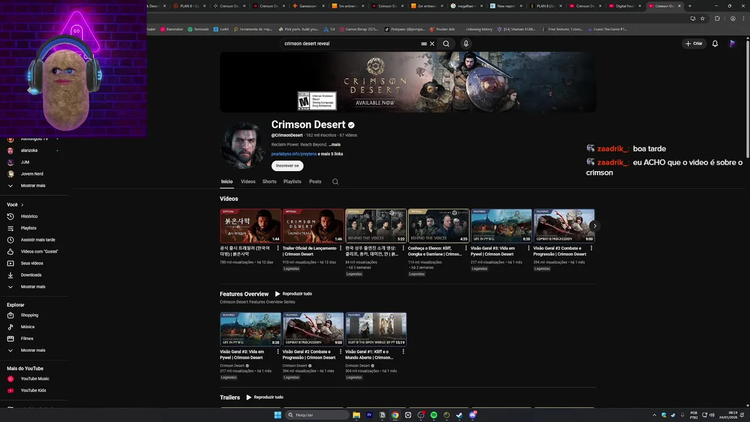Open the pearlabyss.info/preytens link
Viewport: 750px width, 422px height.
[294, 154]
